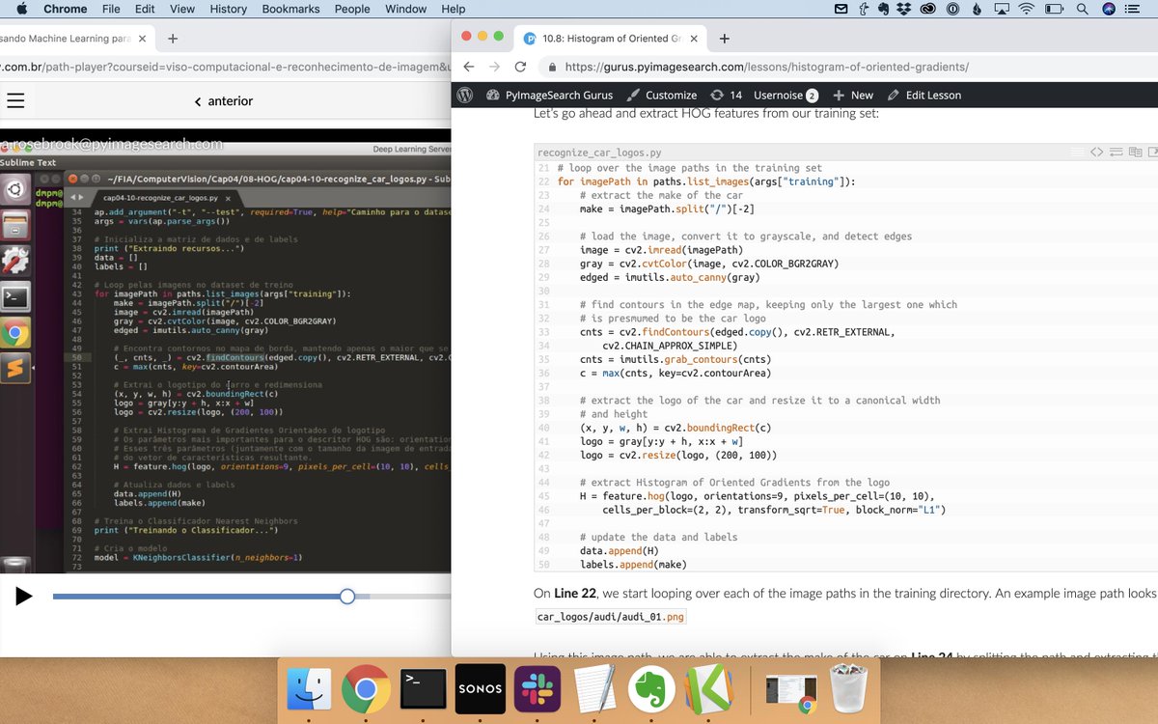Click Edit Lesson in admin bar
1158x724 pixels.
(924, 95)
